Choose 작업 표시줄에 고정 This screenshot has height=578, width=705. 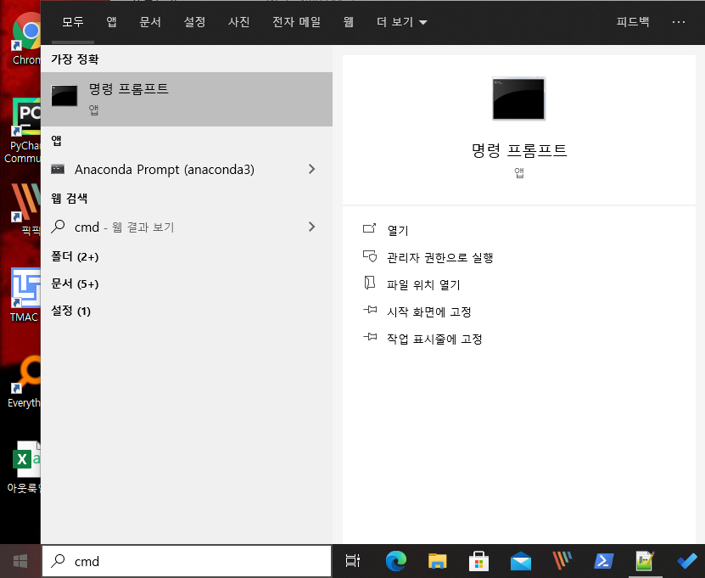coord(434,339)
